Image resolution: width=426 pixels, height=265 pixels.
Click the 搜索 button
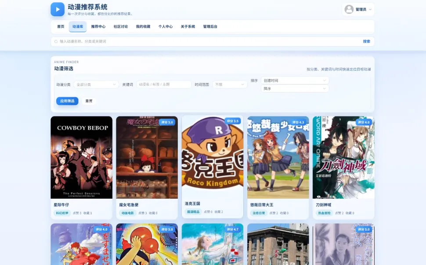click(x=367, y=42)
